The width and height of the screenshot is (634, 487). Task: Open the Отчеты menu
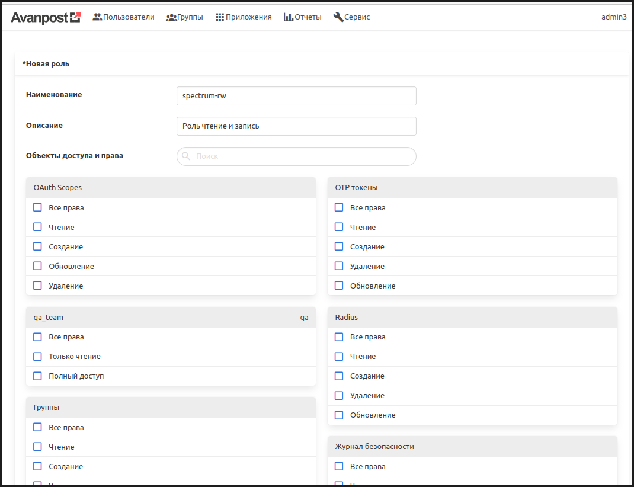[308, 17]
